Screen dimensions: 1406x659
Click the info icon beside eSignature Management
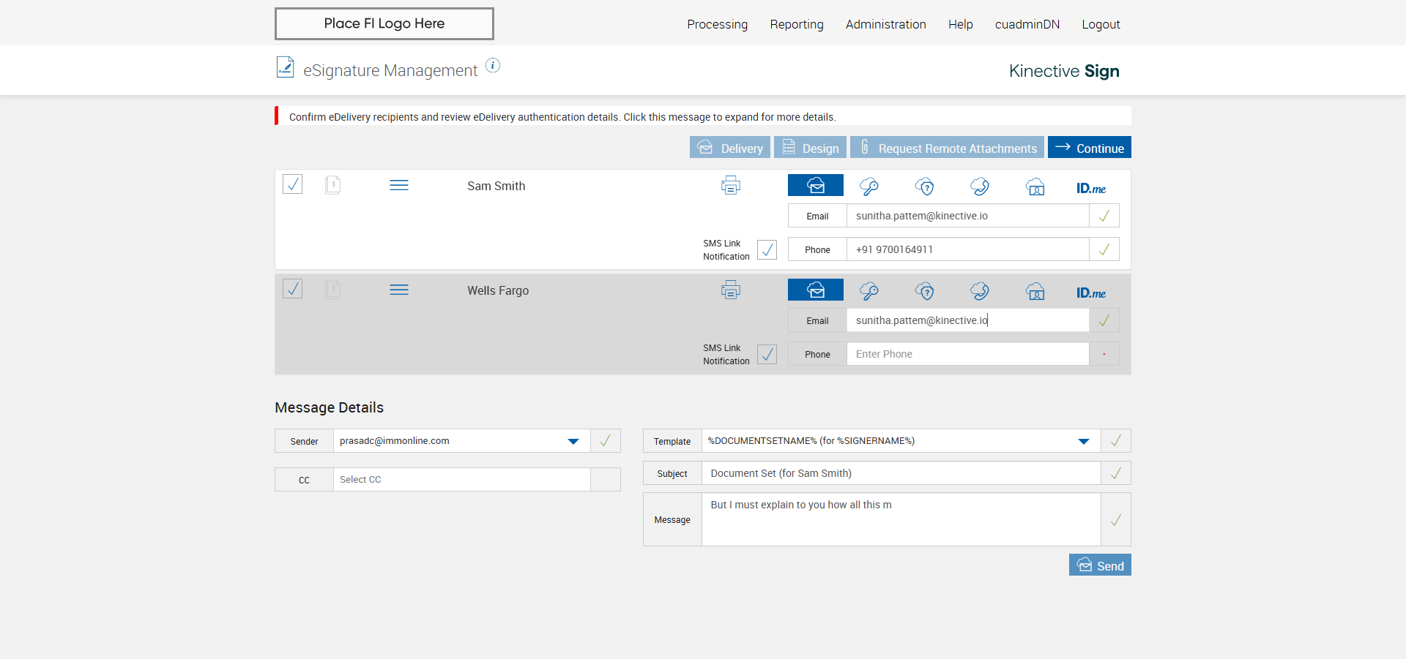493,66
